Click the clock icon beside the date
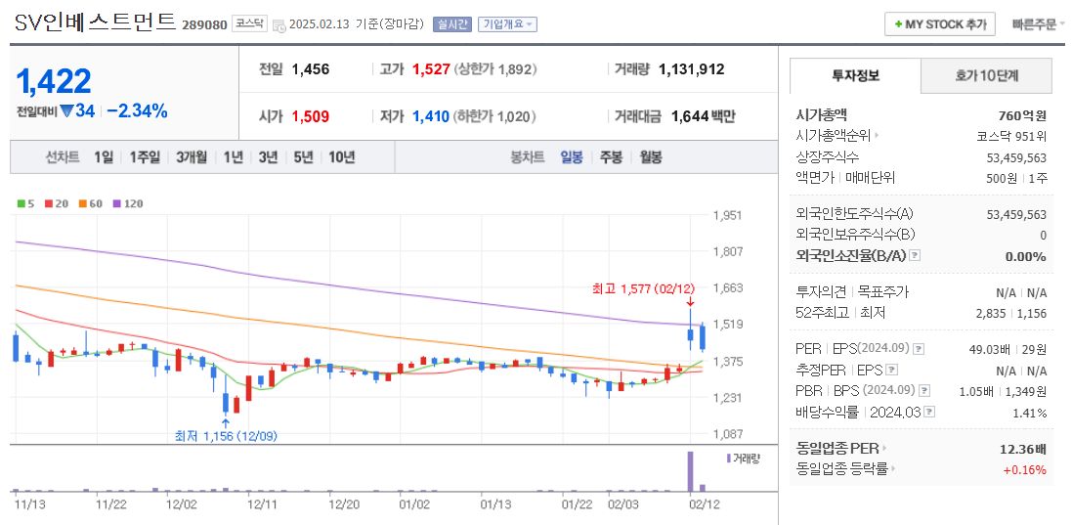Screen dimensions: 1072x525 pyautogui.click(x=279, y=25)
